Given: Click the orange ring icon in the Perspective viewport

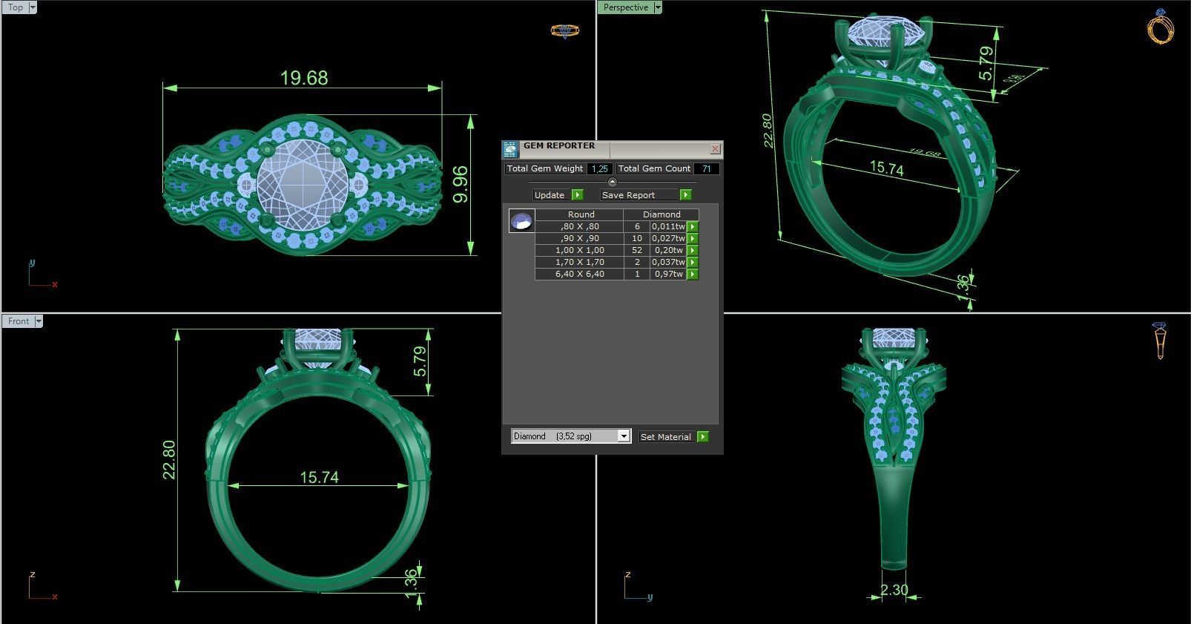Looking at the screenshot, I should [x=1161, y=27].
